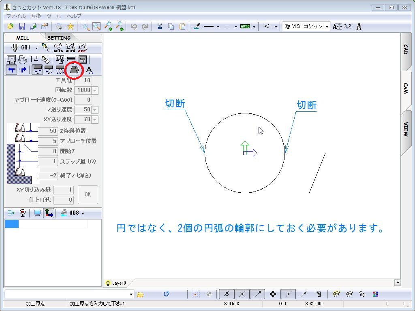The image size is (415, 311).
Task: Click the folder icon beside command box
Action: pos(140,294)
